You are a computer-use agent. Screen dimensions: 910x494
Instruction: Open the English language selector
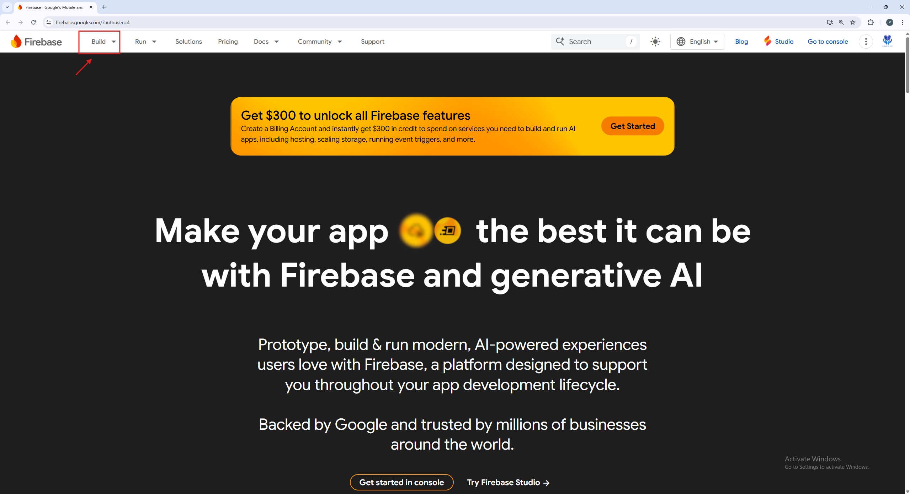pyautogui.click(x=697, y=42)
